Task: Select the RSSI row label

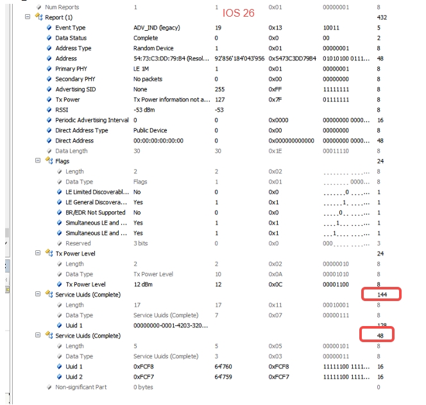Action: click(x=62, y=110)
